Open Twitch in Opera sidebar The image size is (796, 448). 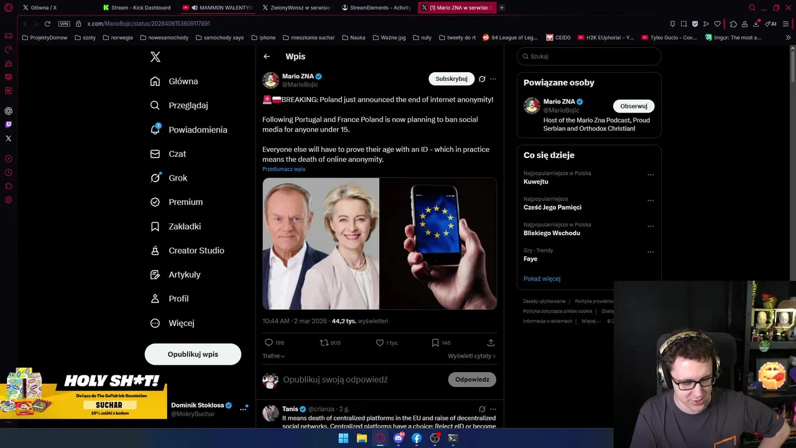[x=8, y=124]
